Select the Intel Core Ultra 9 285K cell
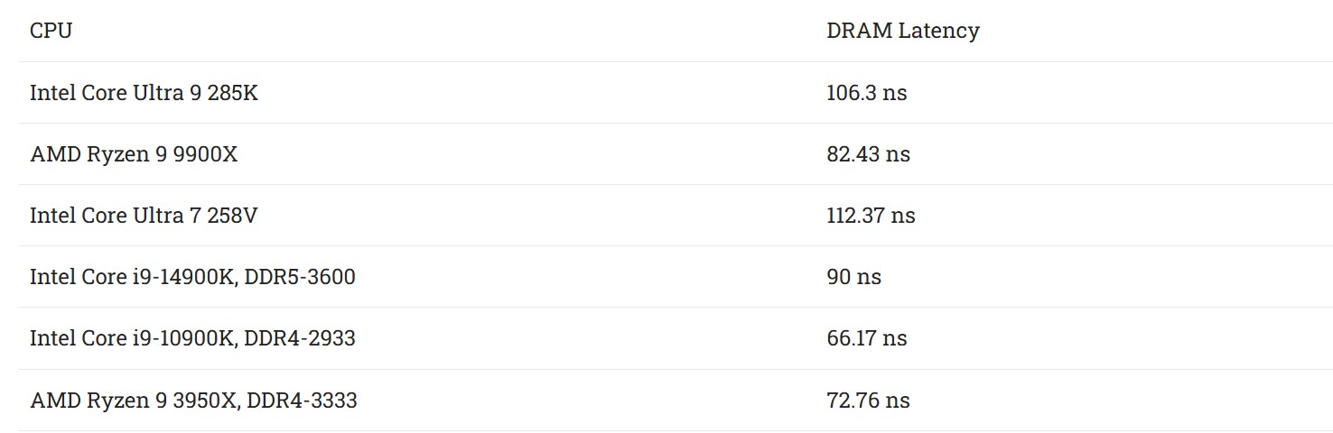Screen dimensions: 1333x433 [x=144, y=93]
